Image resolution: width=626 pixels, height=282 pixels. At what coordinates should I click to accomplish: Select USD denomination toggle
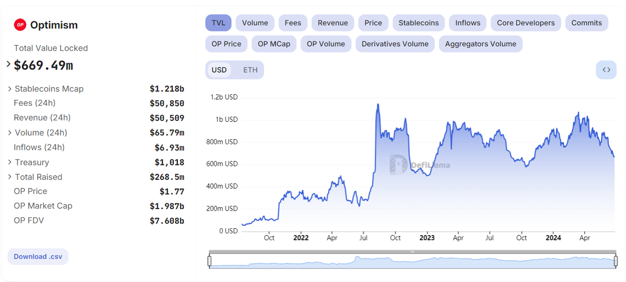(x=219, y=70)
